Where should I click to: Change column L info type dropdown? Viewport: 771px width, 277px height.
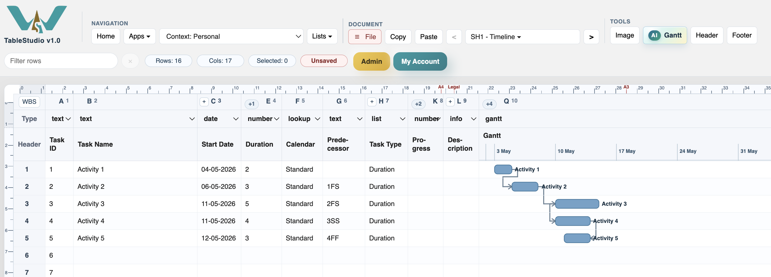tap(463, 119)
